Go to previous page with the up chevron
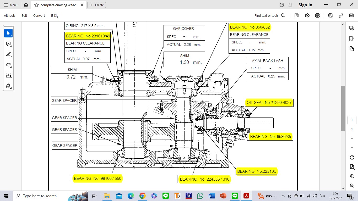 pos(352,139)
